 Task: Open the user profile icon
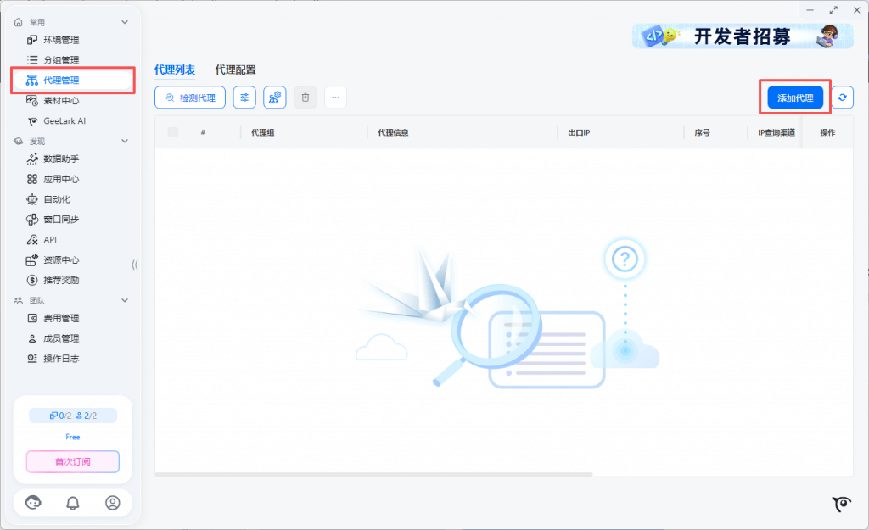pos(113,503)
